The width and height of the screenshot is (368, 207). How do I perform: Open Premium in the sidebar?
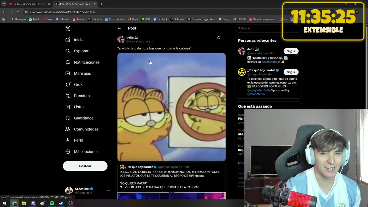pos(78,95)
